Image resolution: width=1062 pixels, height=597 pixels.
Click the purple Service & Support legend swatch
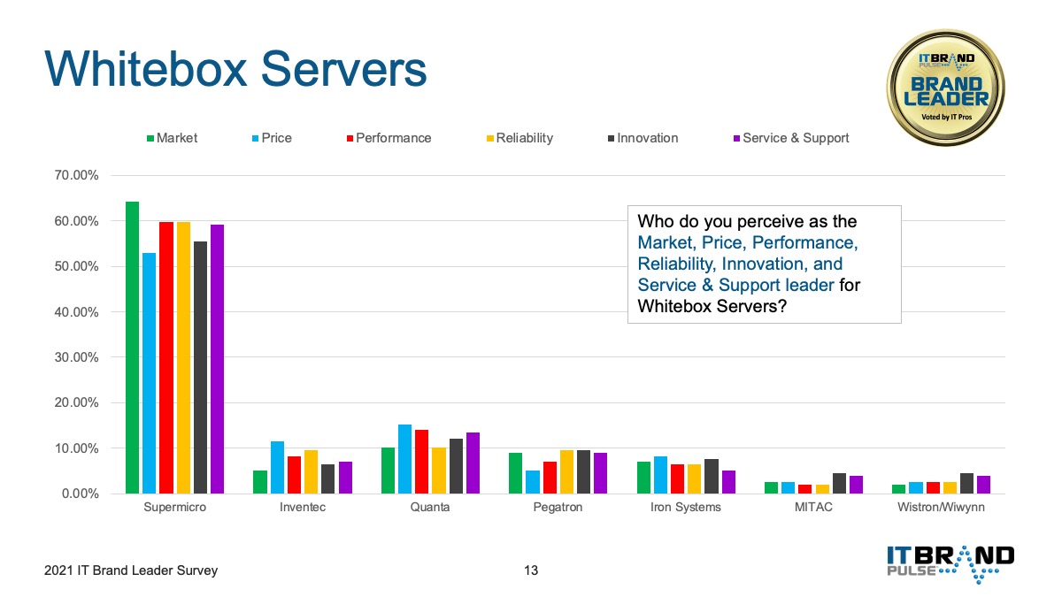736,139
